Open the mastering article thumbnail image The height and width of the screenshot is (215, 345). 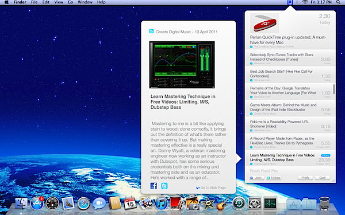coord(182,65)
